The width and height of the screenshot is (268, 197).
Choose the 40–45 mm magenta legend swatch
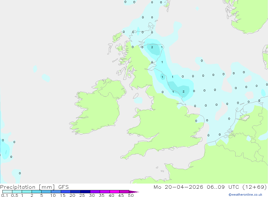click(x=114, y=192)
